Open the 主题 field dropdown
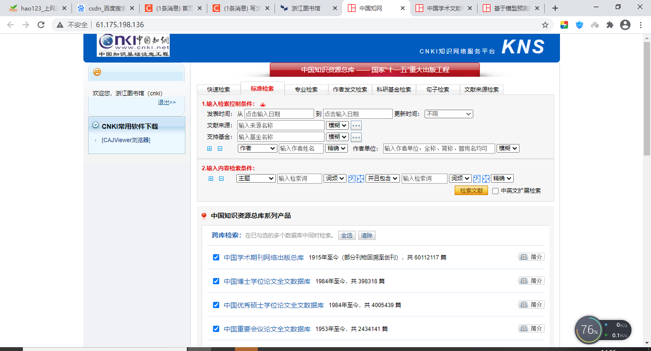 256,178
